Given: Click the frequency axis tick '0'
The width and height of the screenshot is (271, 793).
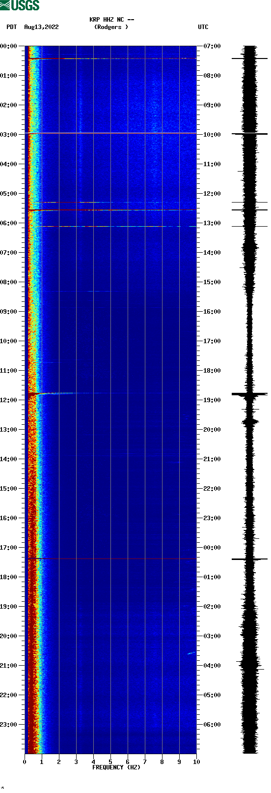Looking at the screenshot, I should tap(25, 762).
